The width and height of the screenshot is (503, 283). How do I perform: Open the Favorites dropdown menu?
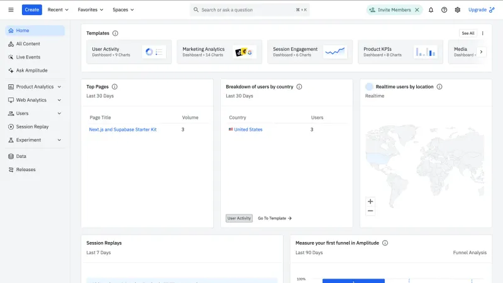(91, 9)
